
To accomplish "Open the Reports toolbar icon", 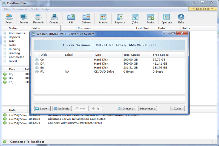I will (120, 19).
